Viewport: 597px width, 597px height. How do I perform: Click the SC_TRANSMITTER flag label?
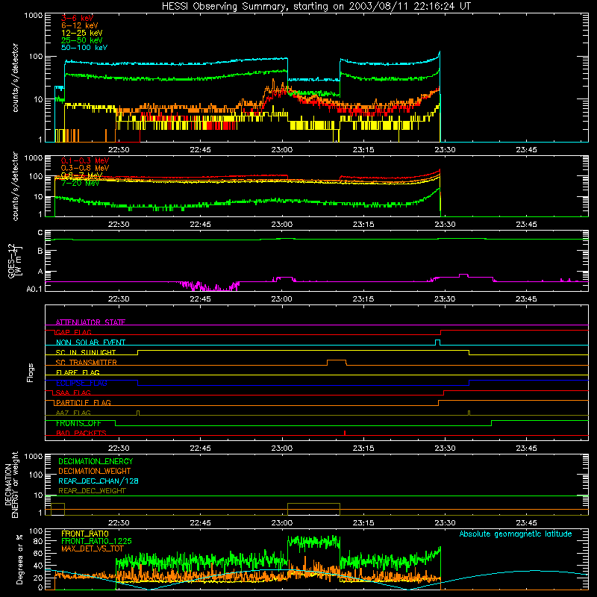coord(86,363)
